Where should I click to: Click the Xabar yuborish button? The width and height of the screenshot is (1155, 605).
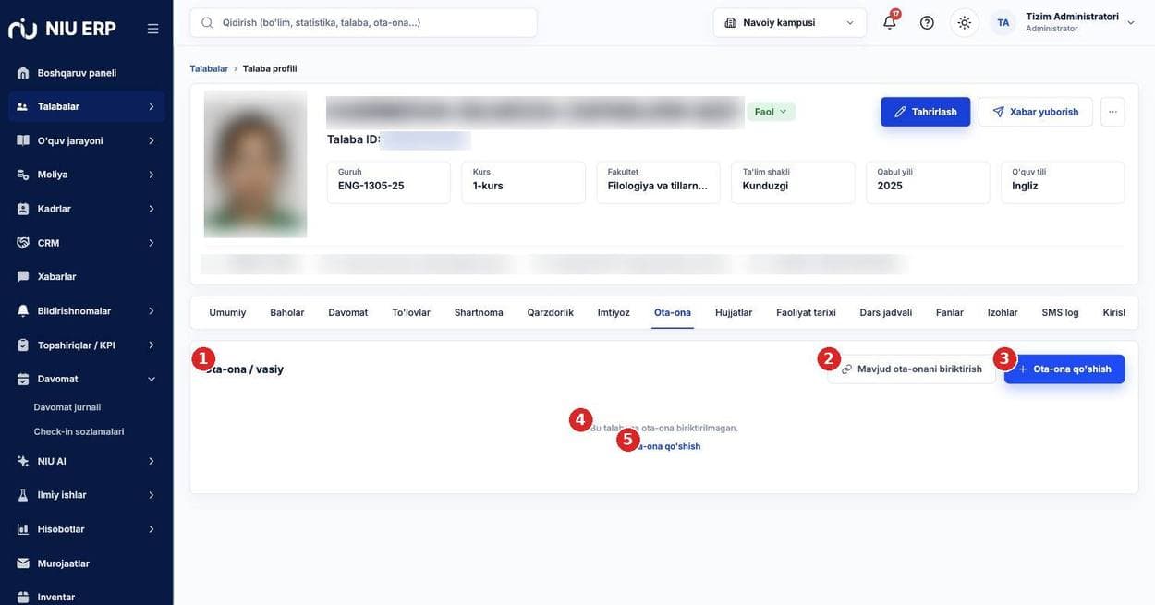pos(1036,112)
